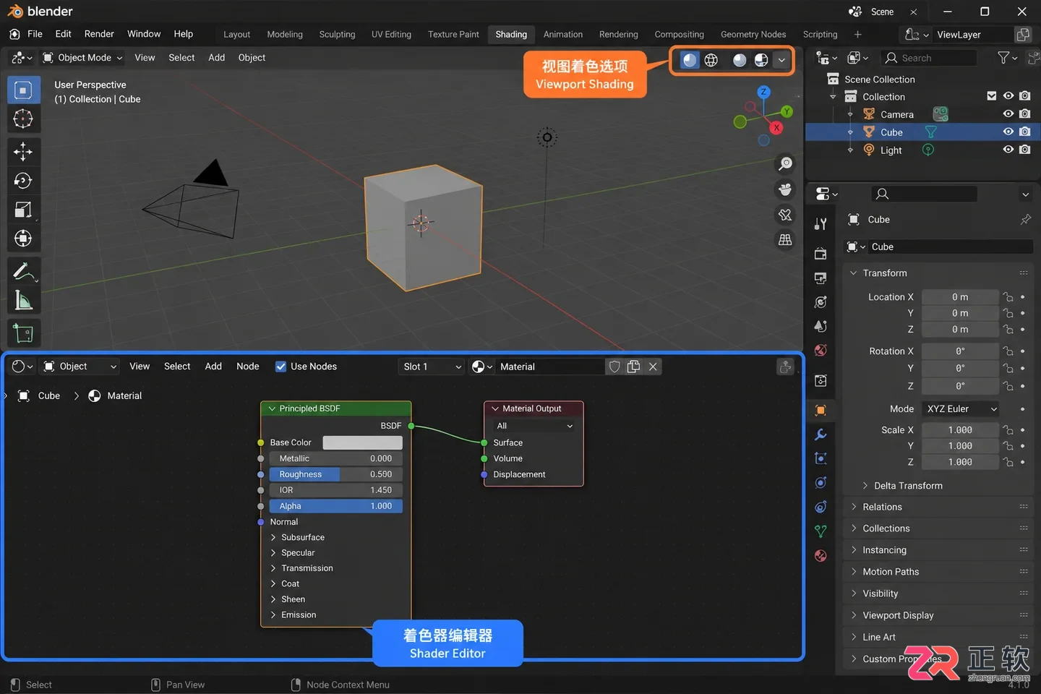The height and width of the screenshot is (694, 1041).
Task: Open the Node menu in Shader Editor
Action: (x=247, y=367)
